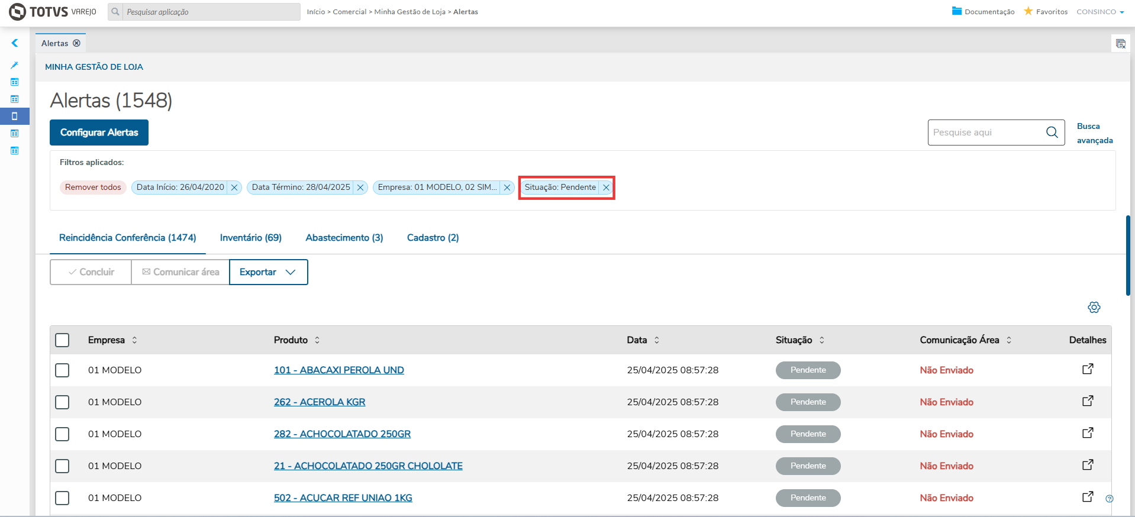Open the CONSINCO user dropdown

[1100, 12]
